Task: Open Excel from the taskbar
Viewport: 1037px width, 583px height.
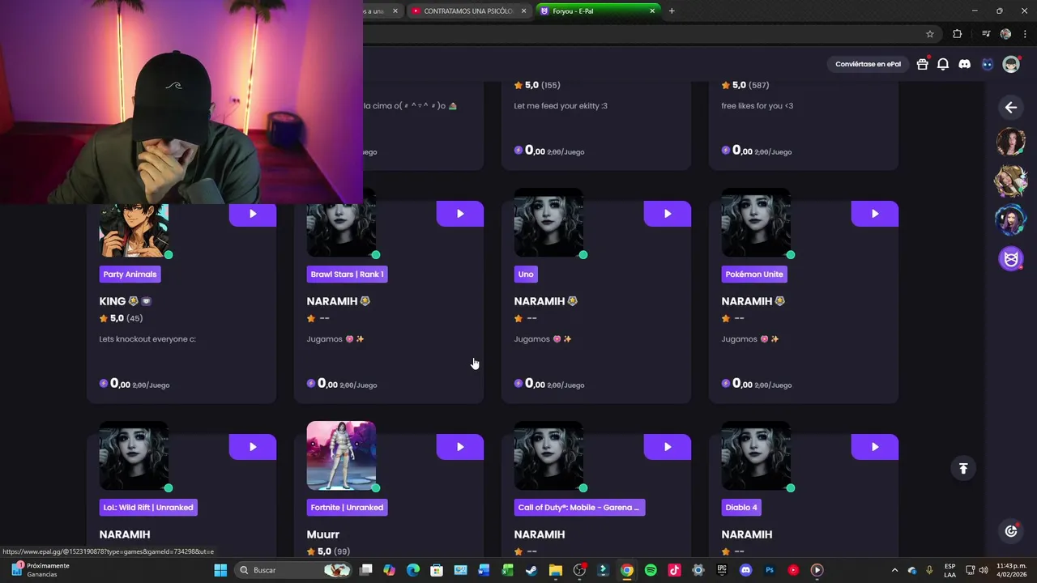Action: click(x=507, y=570)
